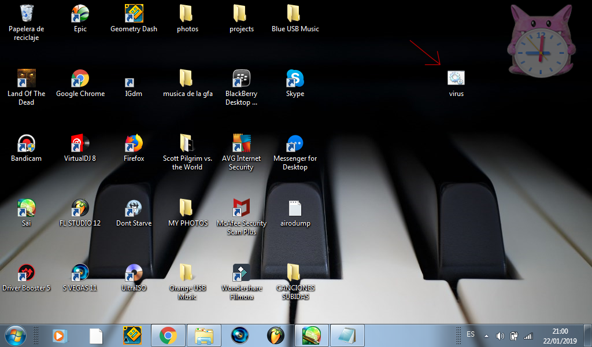Image resolution: width=592 pixels, height=347 pixels.
Task: Open the blank document taskbar item
Action: point(96,335)
